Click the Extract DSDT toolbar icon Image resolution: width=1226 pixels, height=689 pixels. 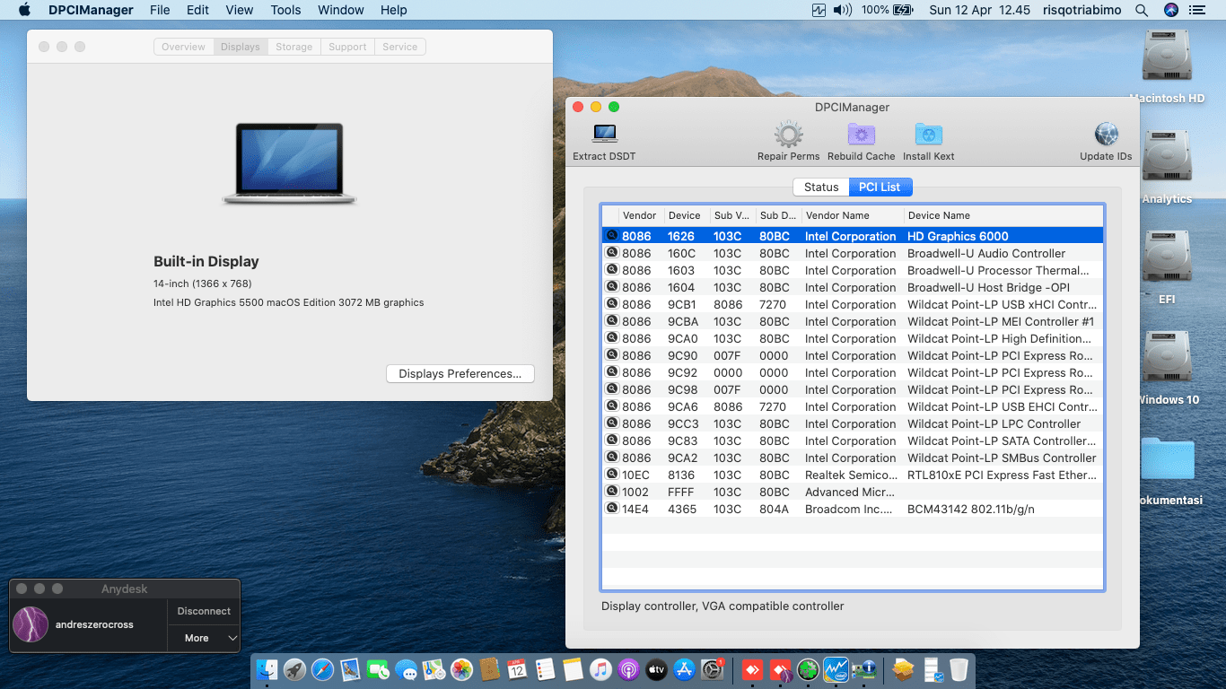pos(605,135)
